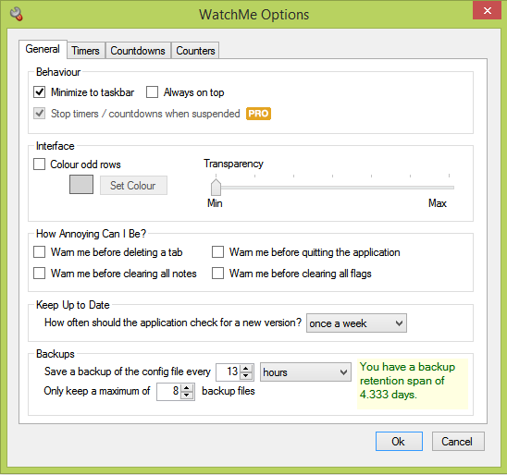Decrease maximum backup files with down arrow
507x475 pixels.
(187, 396)
